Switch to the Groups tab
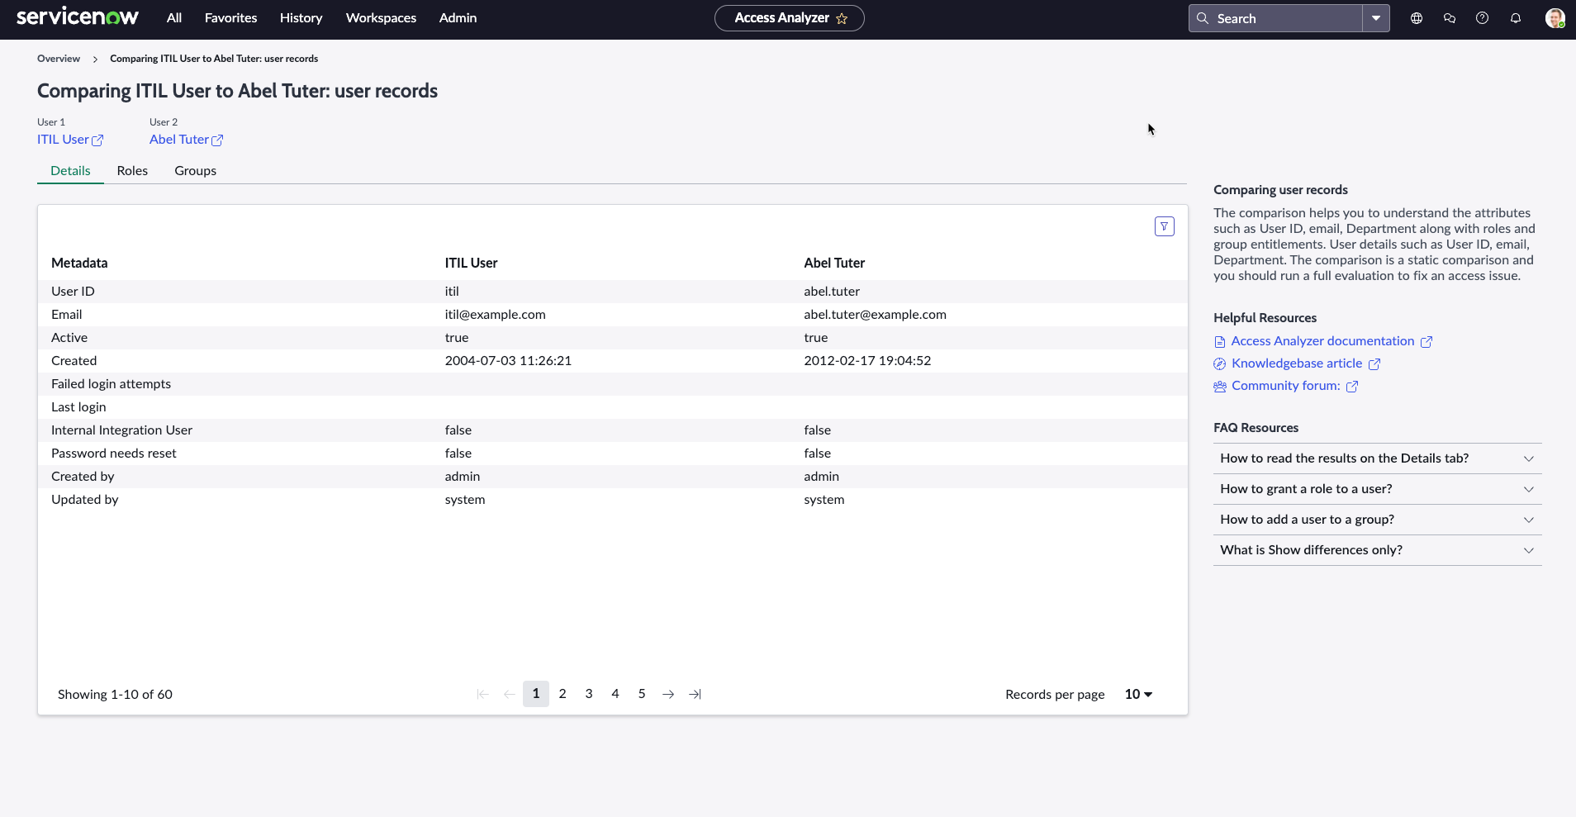 [195, 171]
